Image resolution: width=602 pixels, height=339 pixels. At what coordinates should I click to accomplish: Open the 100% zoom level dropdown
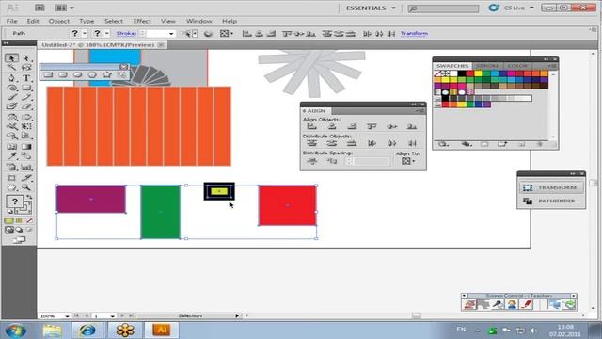67,316
